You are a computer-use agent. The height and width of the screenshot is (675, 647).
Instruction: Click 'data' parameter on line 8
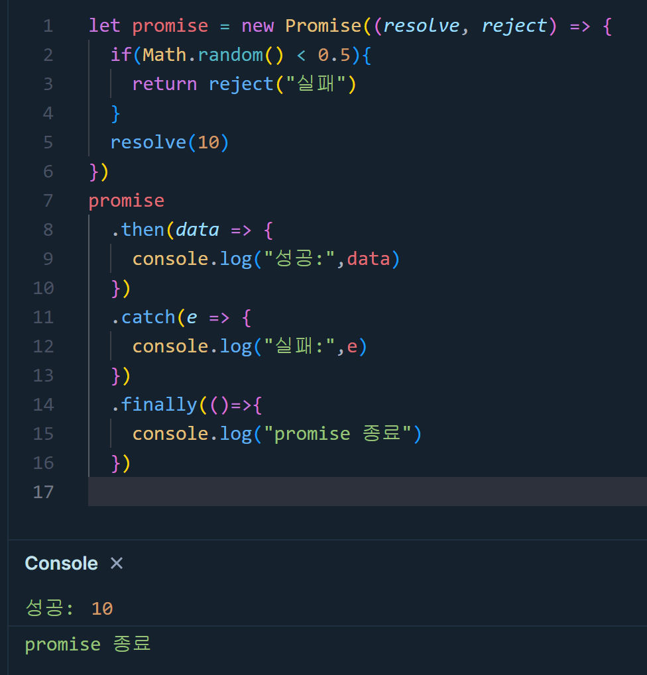198,230
